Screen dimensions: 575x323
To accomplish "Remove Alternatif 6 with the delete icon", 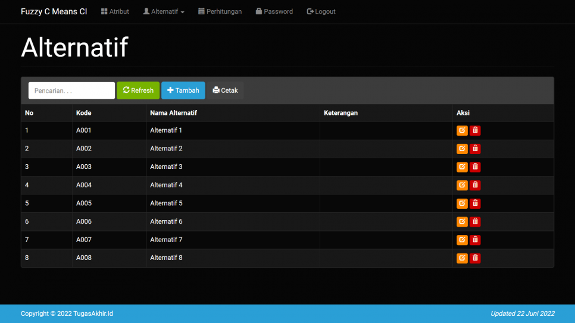I will click(475, 222).
